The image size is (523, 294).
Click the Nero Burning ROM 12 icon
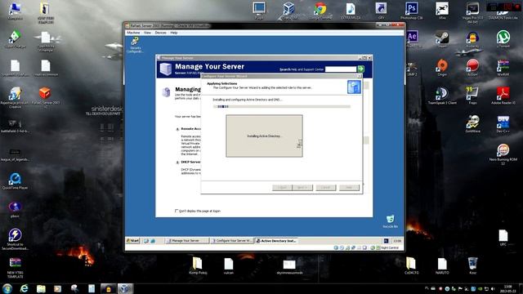503,154
